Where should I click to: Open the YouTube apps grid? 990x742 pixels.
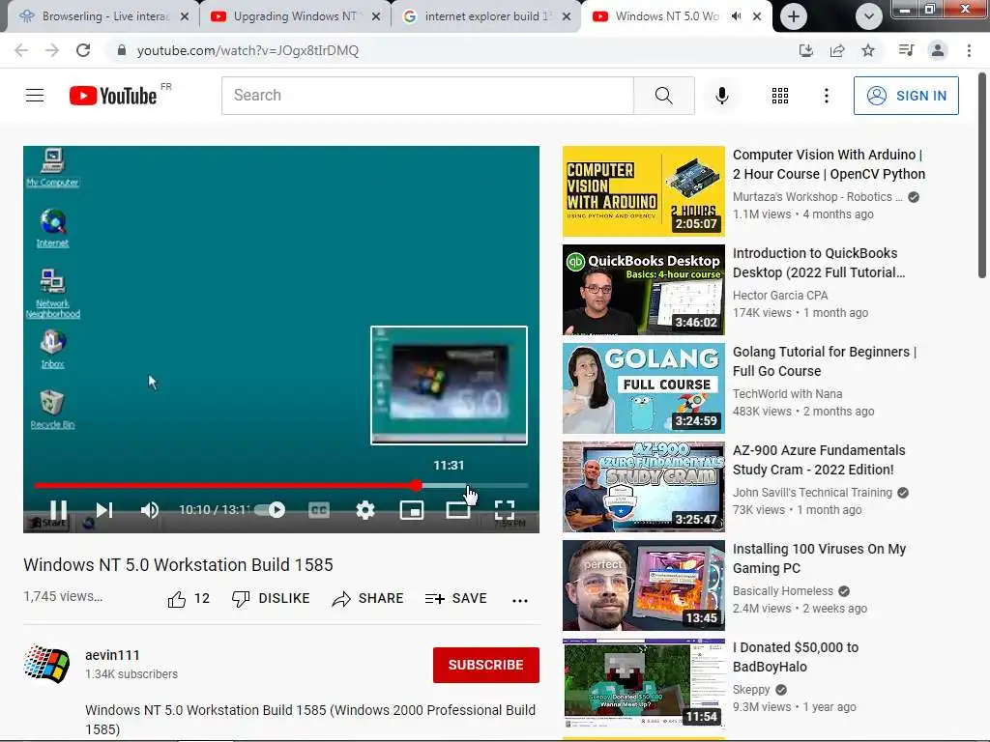pyautogui.click(x=780, y=96)
